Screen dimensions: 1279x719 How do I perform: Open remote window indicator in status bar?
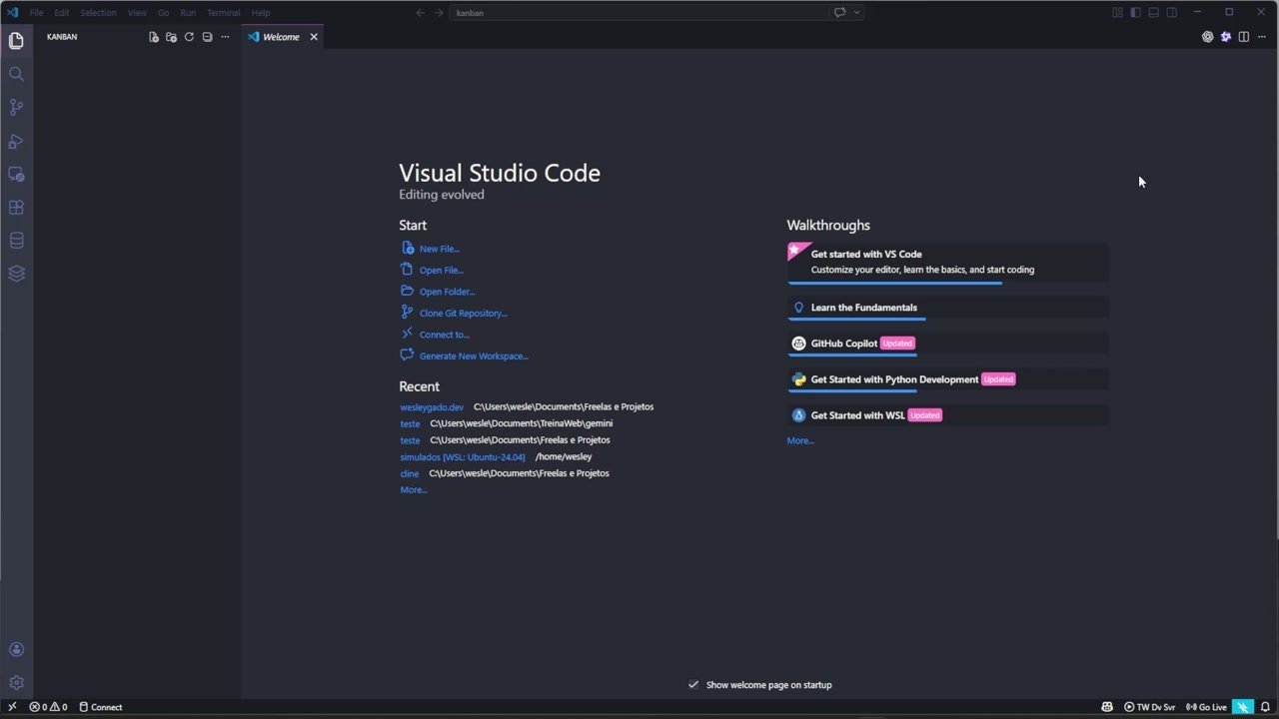point(12,707)
